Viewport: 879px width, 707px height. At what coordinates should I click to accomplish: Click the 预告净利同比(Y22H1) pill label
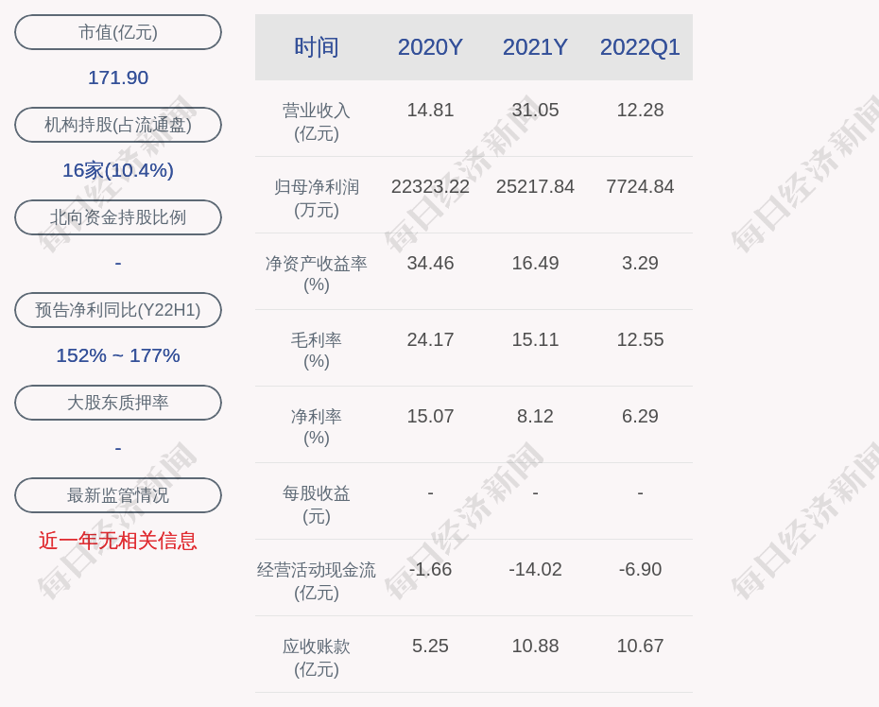118,310
